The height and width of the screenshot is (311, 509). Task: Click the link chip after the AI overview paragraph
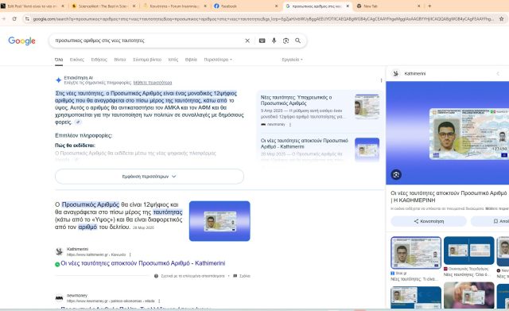(x=78, y=122)
